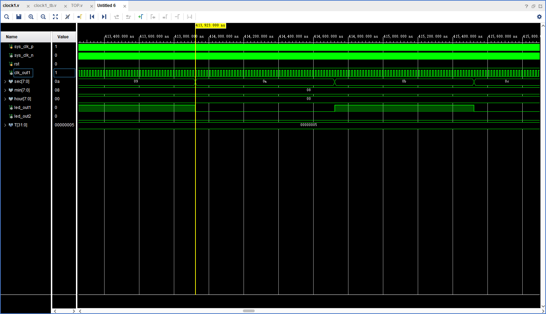Add a marker with green plus icon
546x314 pixels.
point(141,17)
